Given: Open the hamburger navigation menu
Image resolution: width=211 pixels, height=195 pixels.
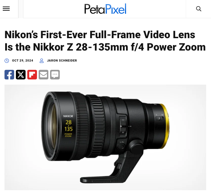Looking at the screenshot, I should [x=6, y=9].
